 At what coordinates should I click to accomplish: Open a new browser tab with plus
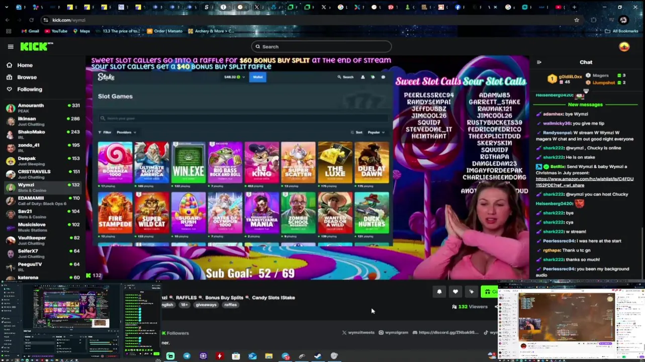[x=574, y=7]
